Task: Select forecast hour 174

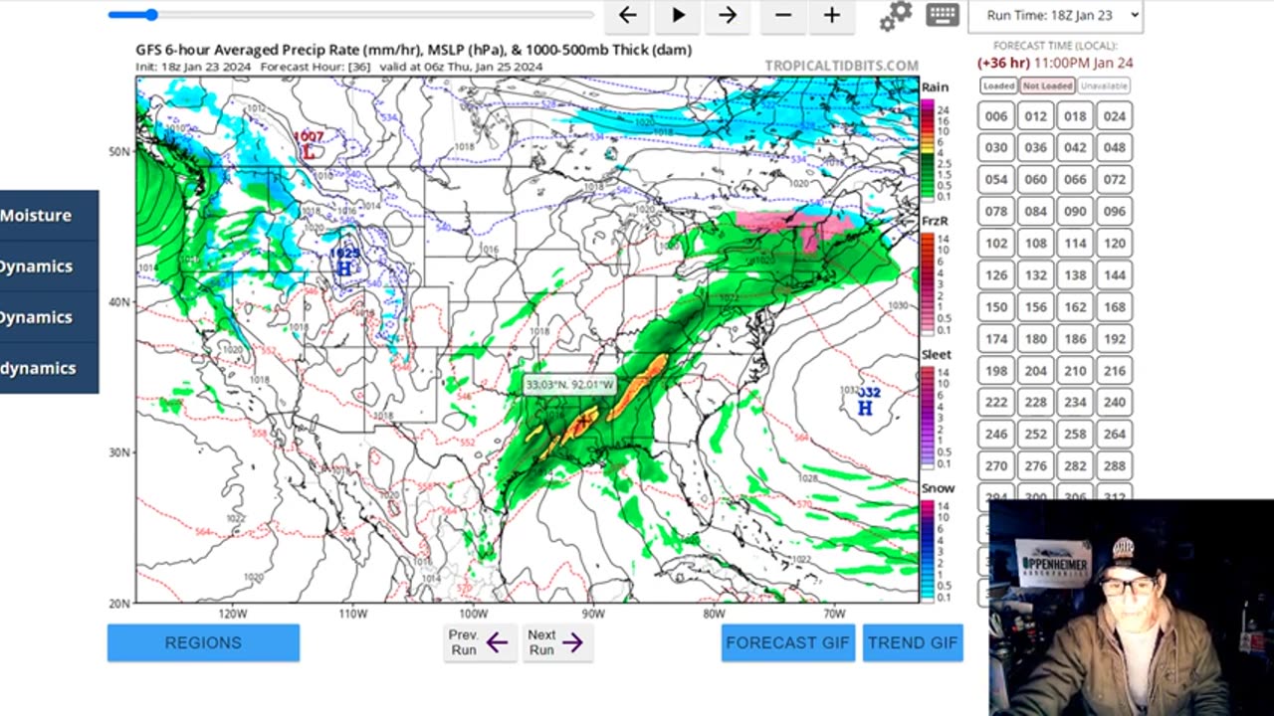Action: [x=996, y=339]
